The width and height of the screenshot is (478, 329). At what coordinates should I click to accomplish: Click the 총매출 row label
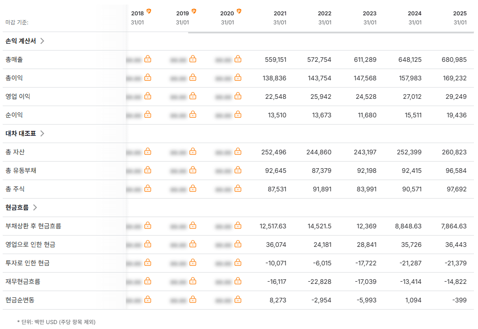(14, 60)
